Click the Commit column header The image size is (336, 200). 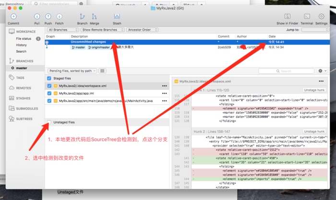pyautogui.click(x=224, y=36)
